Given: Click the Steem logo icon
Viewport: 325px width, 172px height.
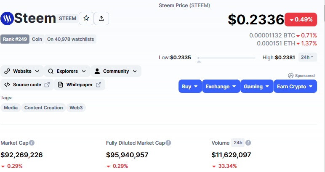Looking at the screenshot, I should tap(7, 19).
